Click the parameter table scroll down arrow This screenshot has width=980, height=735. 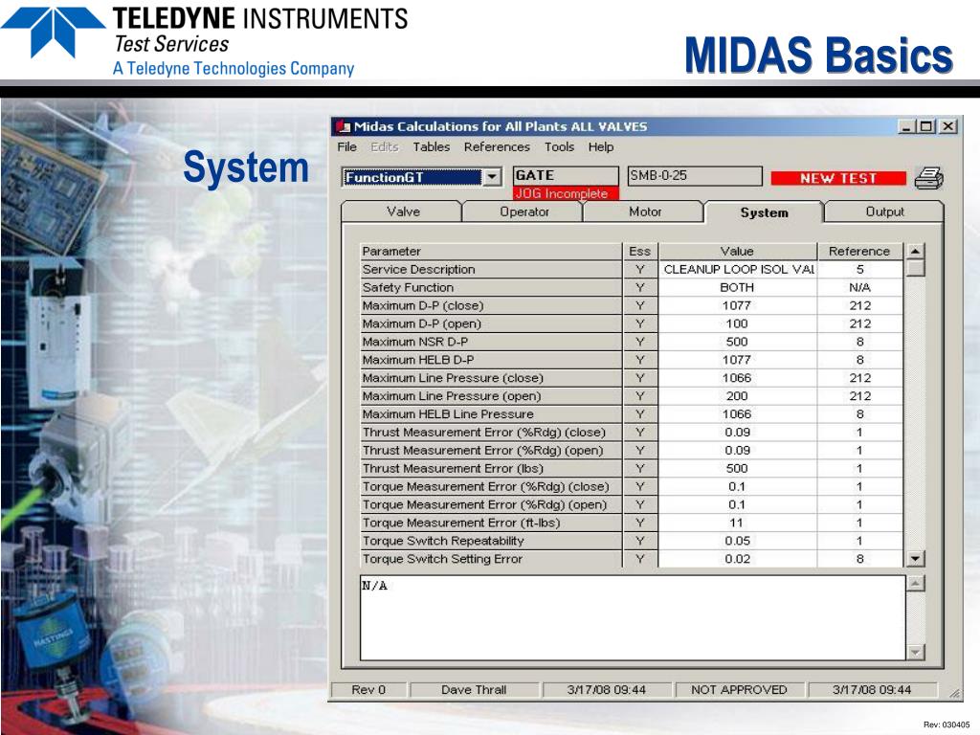915,559
